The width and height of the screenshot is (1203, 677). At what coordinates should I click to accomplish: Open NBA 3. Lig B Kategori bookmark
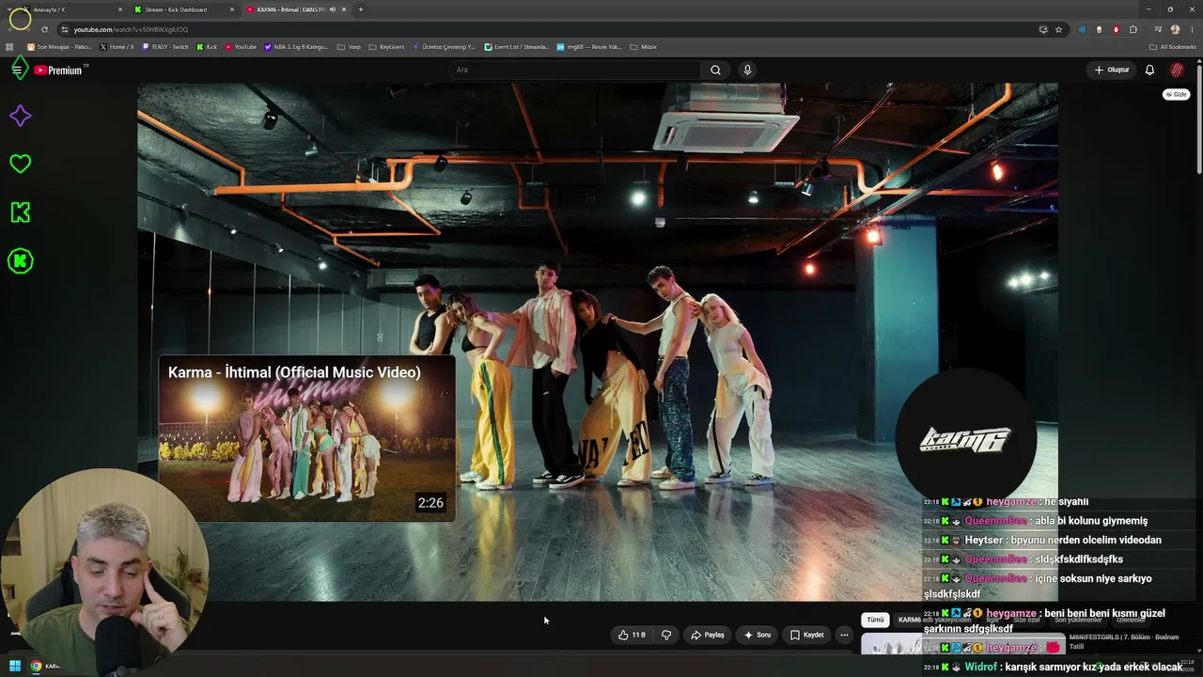(296, 47)
